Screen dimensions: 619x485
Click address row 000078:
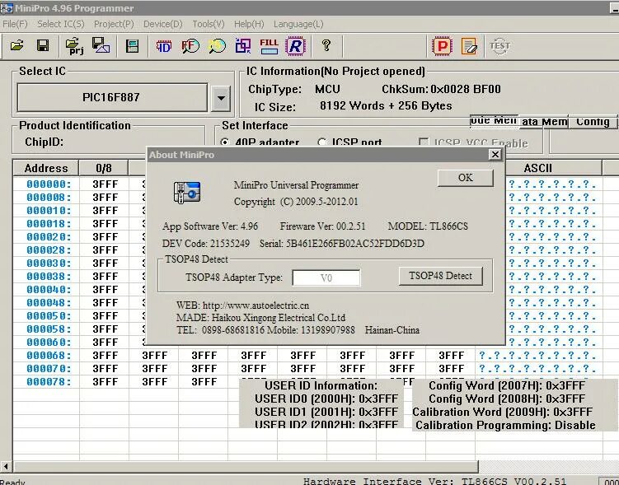pos(49,382)
